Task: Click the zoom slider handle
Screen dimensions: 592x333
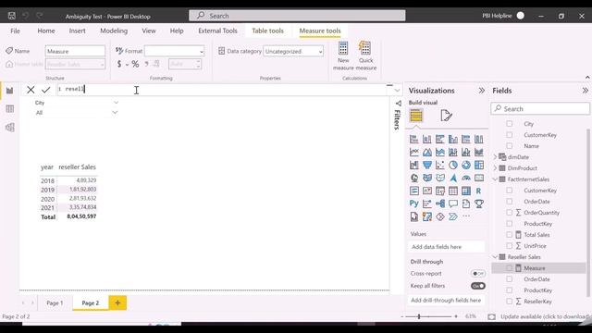Action: pyautogui.click(x=419, y=316)
